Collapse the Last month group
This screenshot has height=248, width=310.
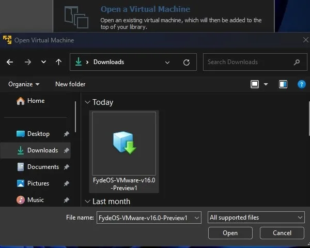click(x=87, y=202)
